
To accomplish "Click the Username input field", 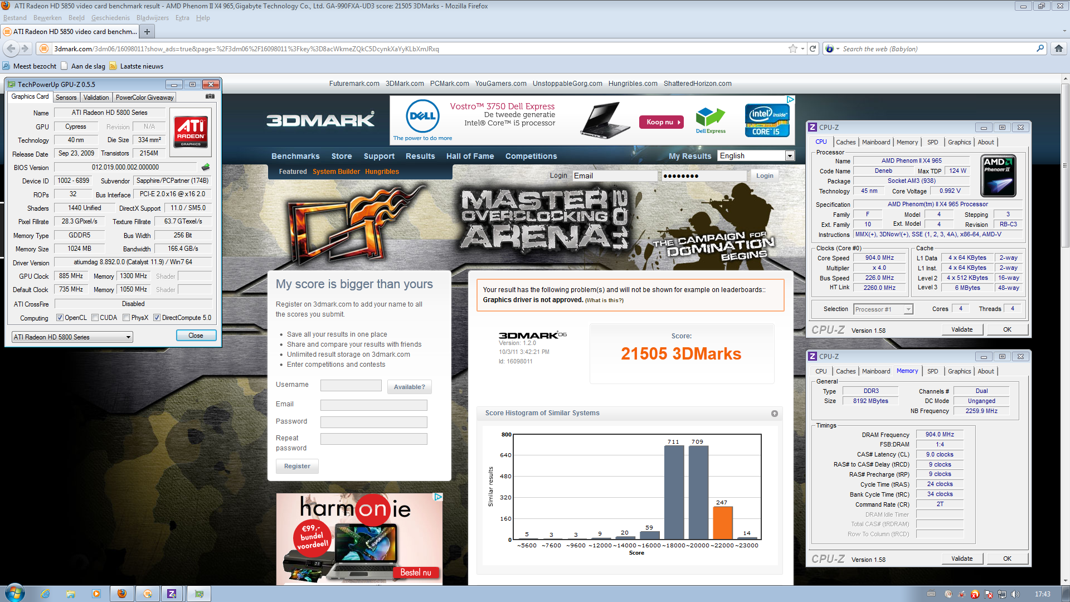I will tap(351, 385).
